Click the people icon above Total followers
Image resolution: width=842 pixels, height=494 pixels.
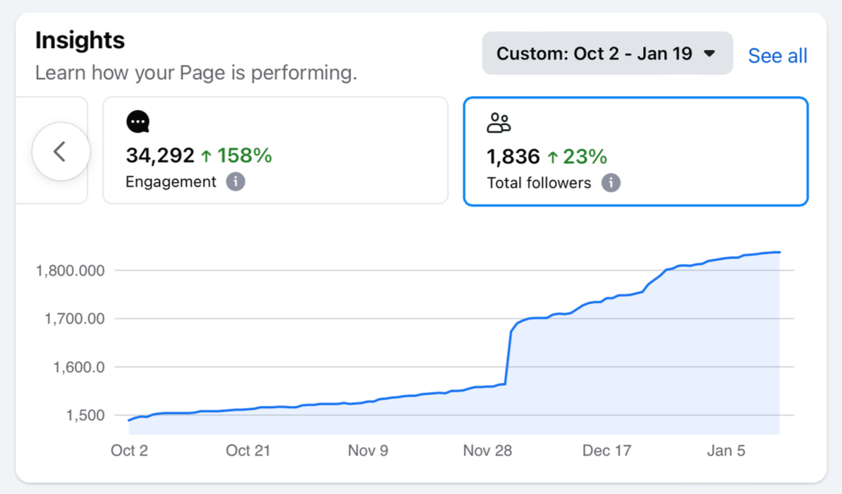coord(500,121)
